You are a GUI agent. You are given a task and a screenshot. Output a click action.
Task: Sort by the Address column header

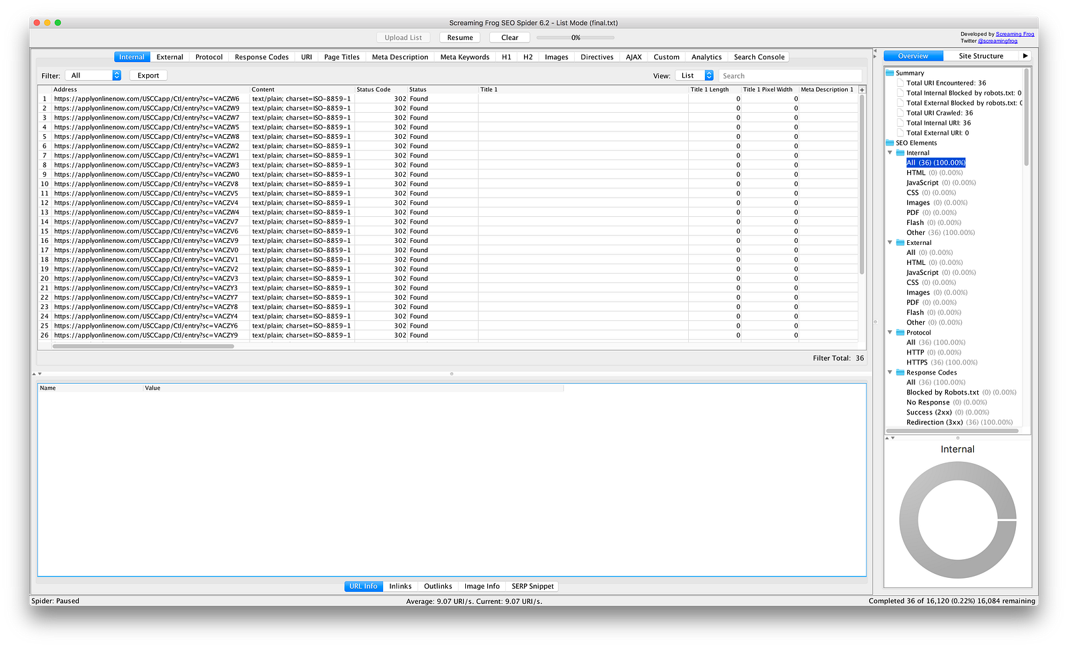coord(150,89)
